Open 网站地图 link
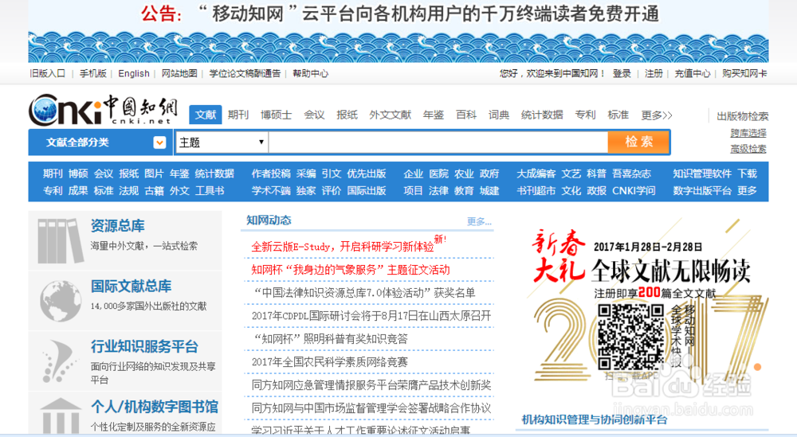 pyautogui.click(x=179, y=73)
